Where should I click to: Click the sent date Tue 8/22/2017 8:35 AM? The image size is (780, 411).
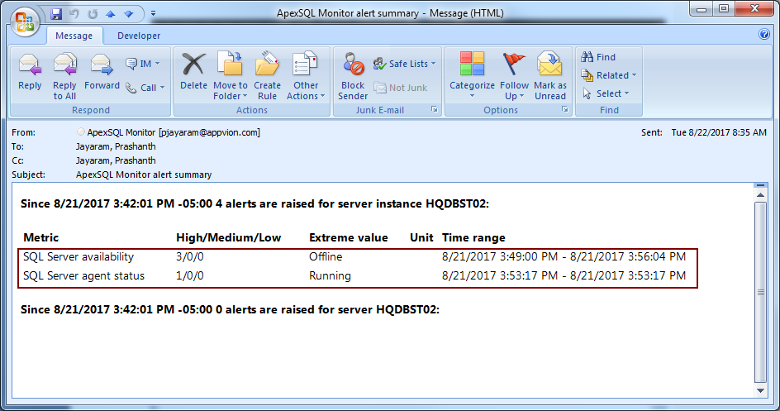point(719,132)
